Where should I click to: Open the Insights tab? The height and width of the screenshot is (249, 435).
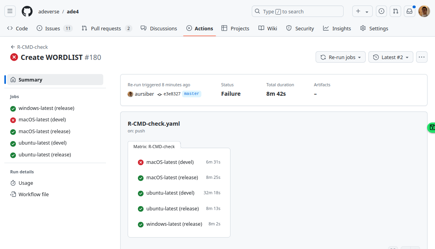tap(337, 28)
